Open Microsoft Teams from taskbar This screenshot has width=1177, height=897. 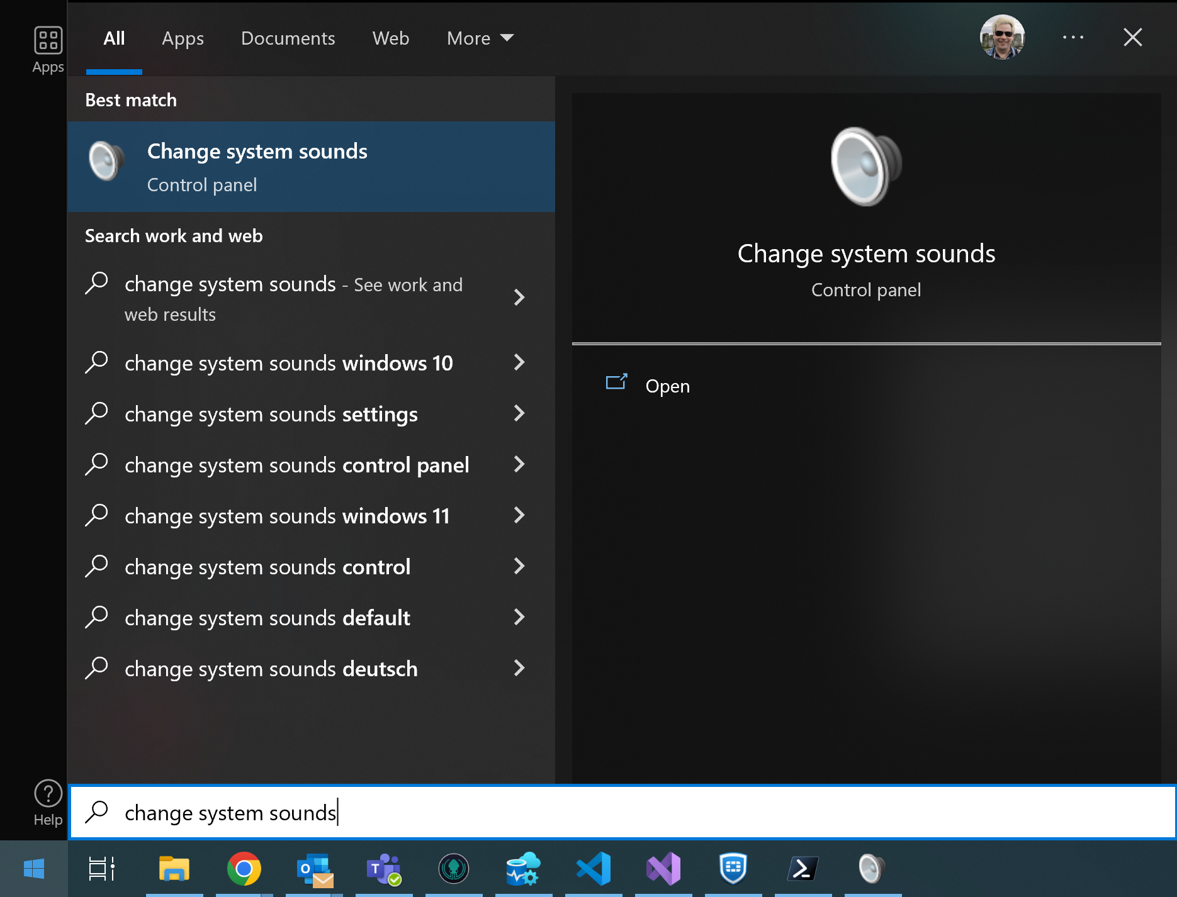[384, 869]
